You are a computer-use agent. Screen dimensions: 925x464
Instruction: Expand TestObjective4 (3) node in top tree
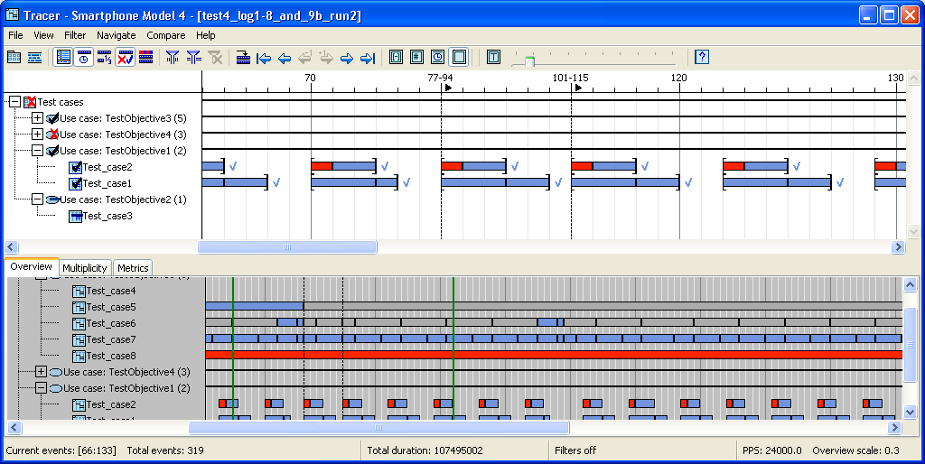point(37,135)
